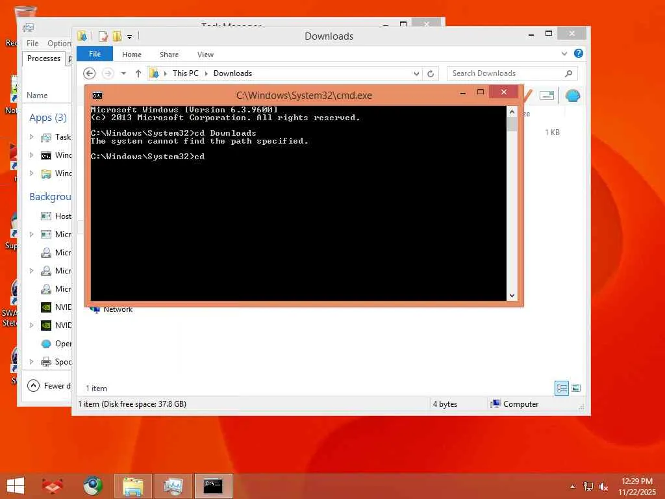Open the Windows Start button
The width and height of the screenshot is (665, 499).
click(16, 486)
